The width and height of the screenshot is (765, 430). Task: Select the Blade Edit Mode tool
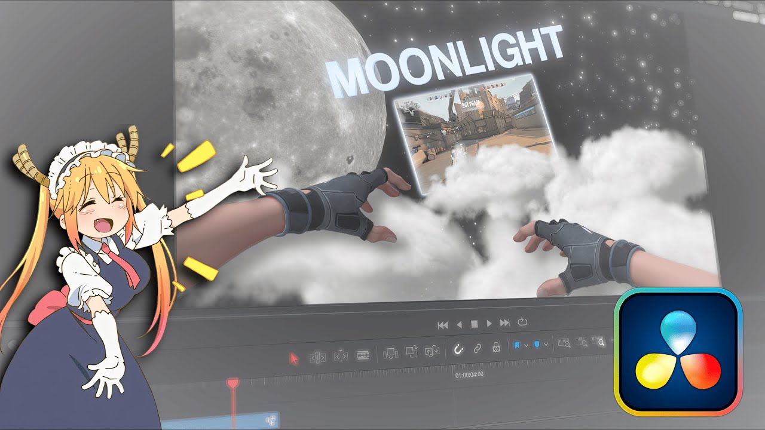point(363,355)
